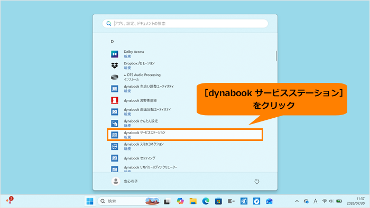Viewport: 370px width, 208px height.
Task: Click the dynabook かんたん設定 icon
Action: [x=115, y=123]
